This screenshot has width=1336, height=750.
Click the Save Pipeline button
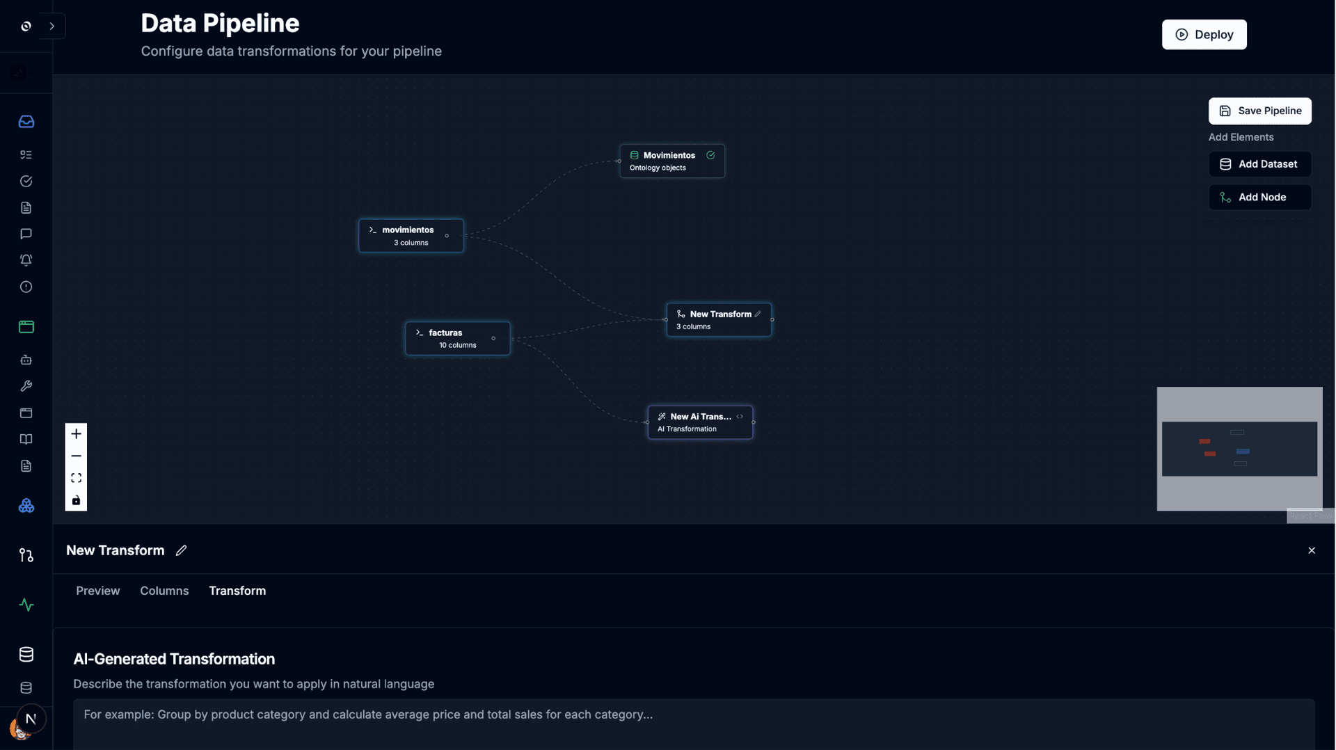[1259, 111]
